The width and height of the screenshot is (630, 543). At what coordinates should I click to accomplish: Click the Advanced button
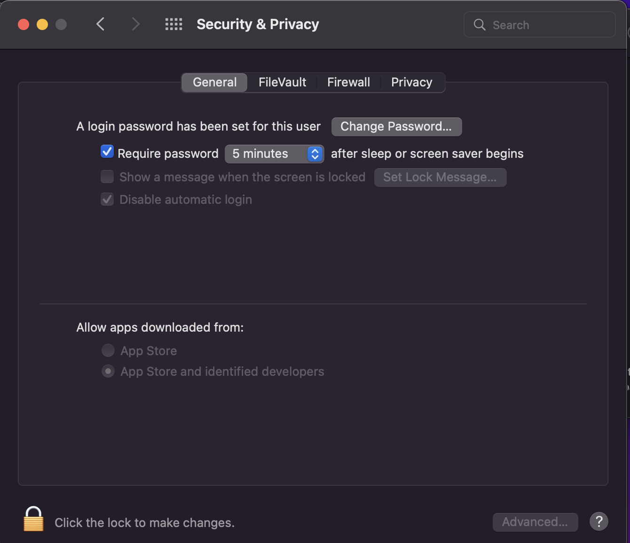(535, 522)
